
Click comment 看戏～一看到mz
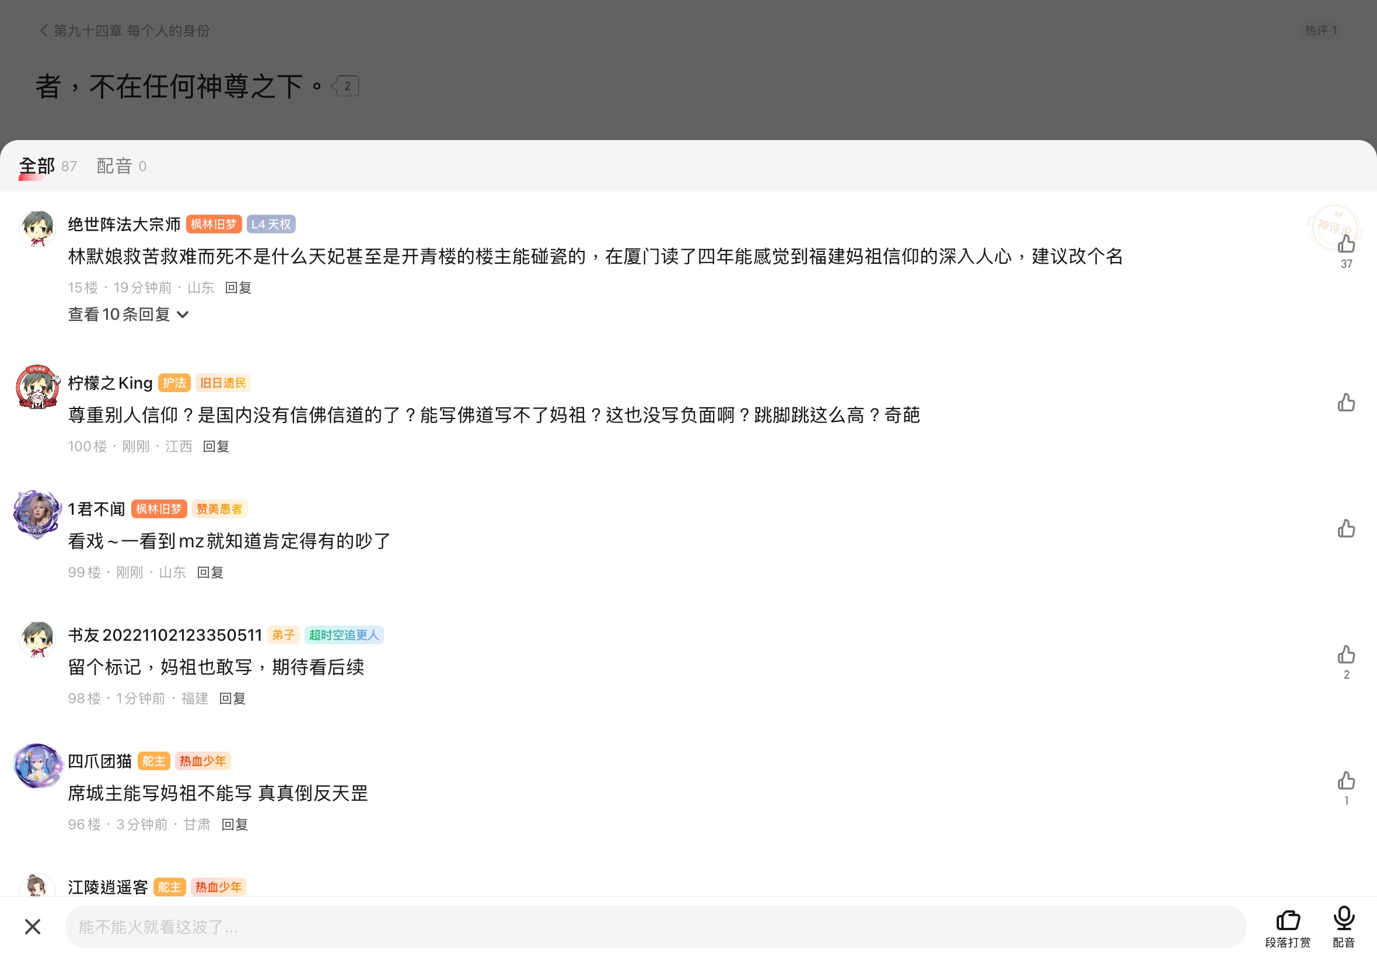click(230, 541)
